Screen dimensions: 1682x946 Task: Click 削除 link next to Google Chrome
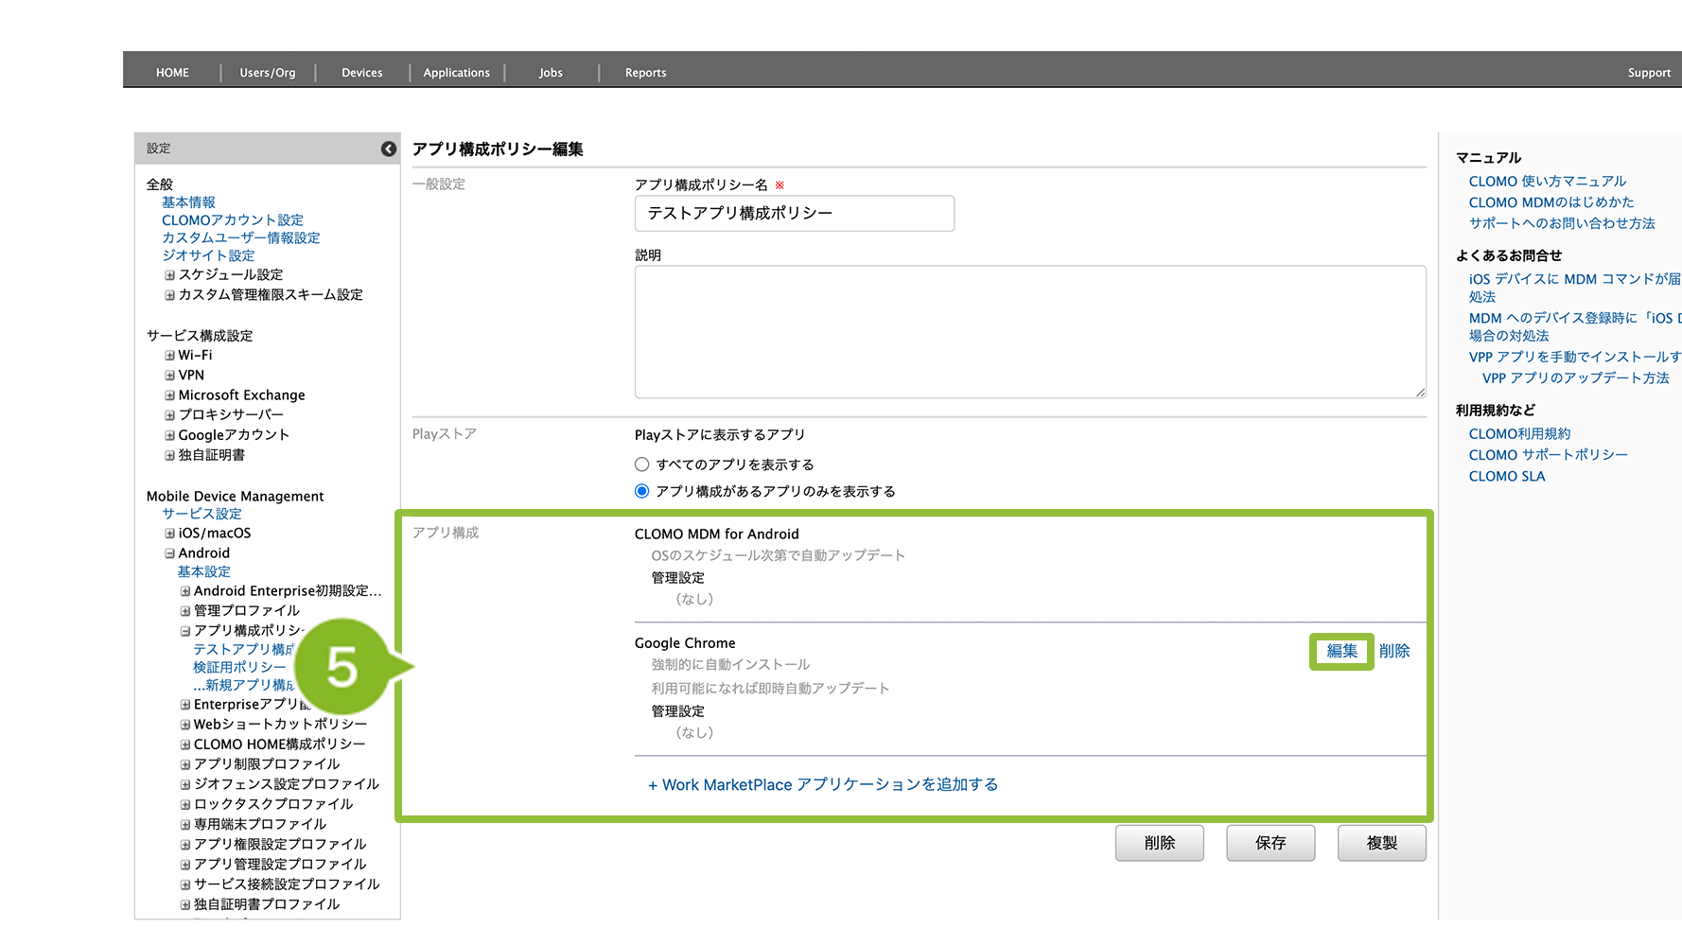click(1394, 651)
